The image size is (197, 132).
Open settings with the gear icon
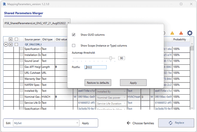click(x=190, y=33)
